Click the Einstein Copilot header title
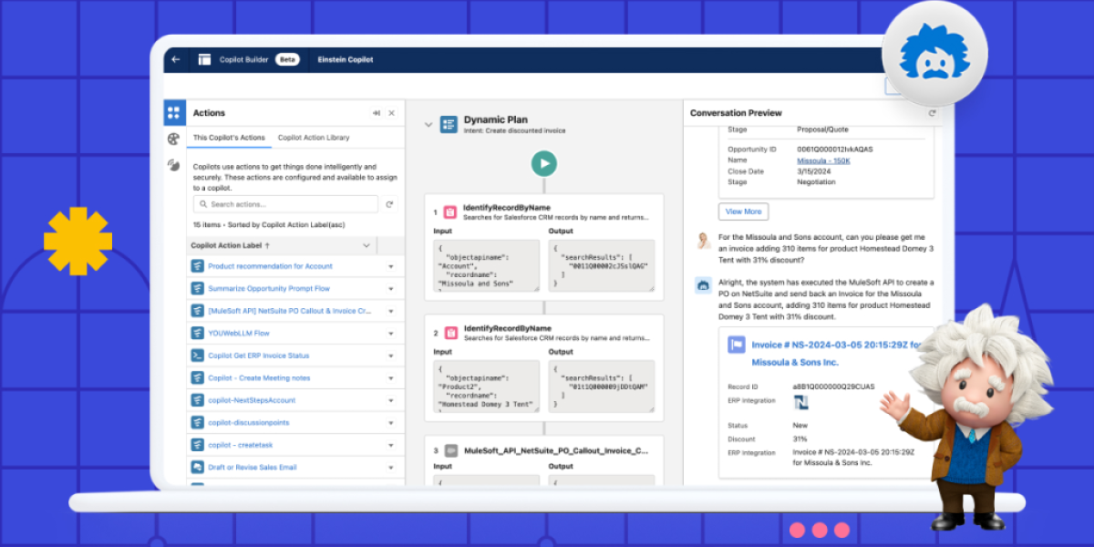 click(x=346, y=60)
